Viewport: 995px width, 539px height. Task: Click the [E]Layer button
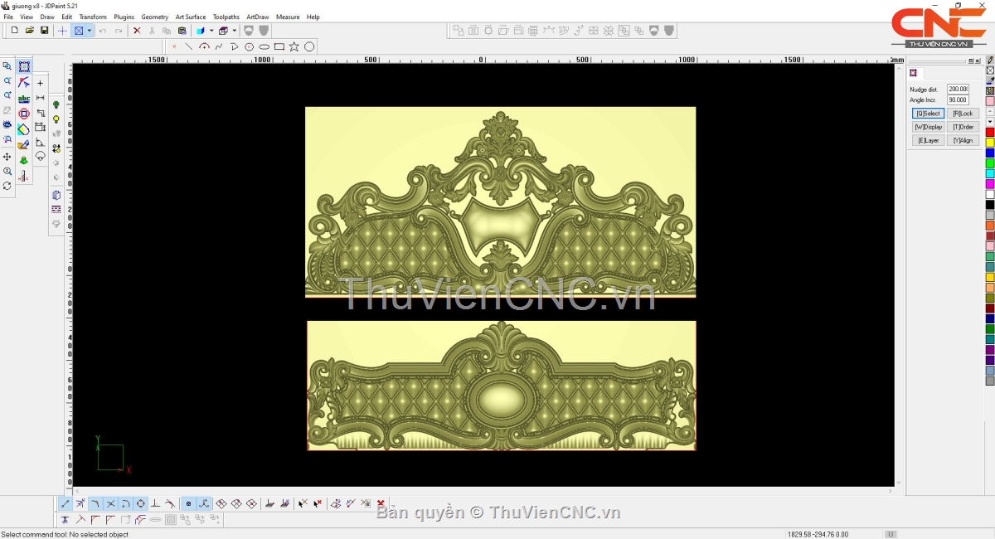[928, 141]
